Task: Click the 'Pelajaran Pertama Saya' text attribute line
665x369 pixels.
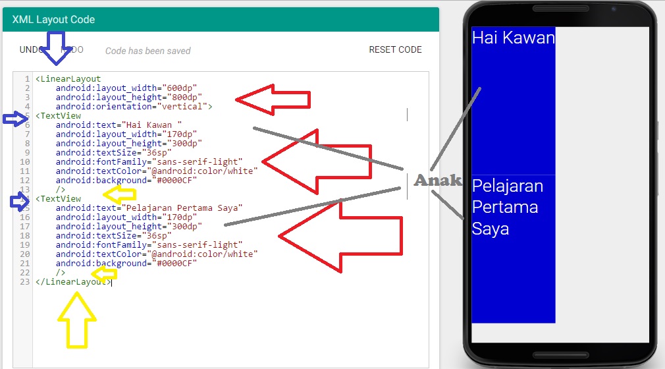Action: 149,208
